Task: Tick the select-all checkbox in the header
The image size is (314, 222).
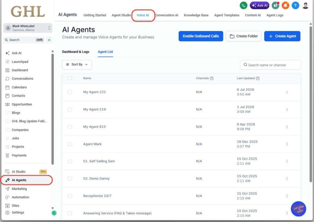Action: (70, 78)
